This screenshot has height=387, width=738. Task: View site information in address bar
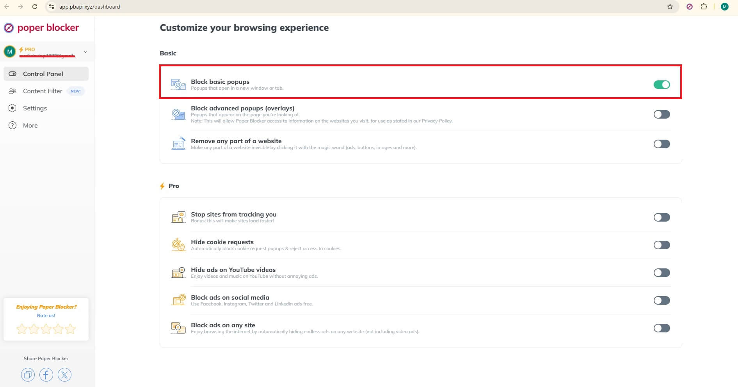[51, 7]
